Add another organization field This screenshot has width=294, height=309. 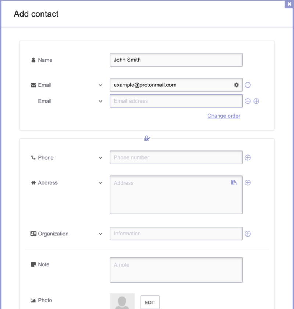[248, 234]
